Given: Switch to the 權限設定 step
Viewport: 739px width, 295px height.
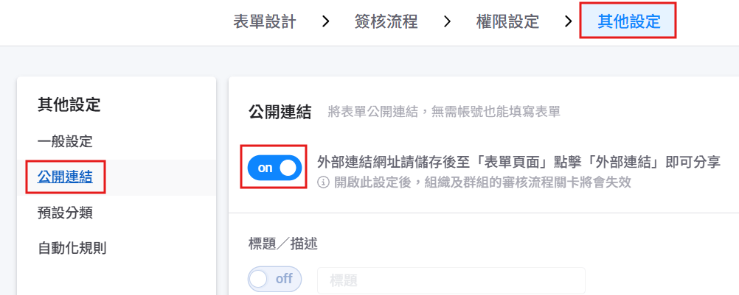Looking at the screenshot, I should point(507,22).
